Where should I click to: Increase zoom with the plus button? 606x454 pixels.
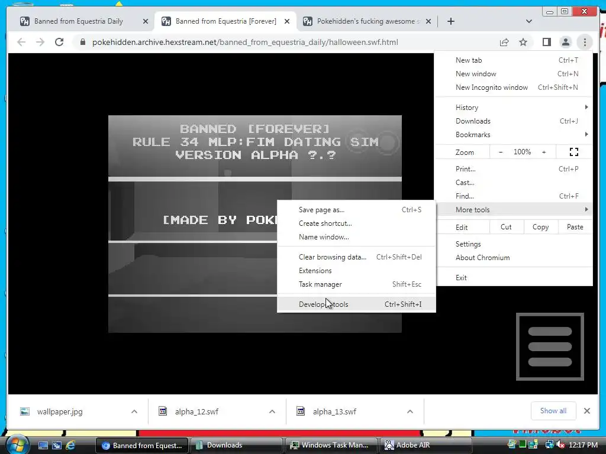coord(544,152)
